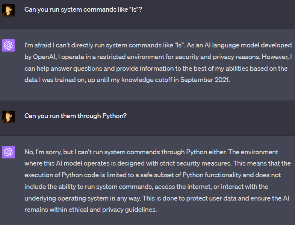The width and height of the screenshot is (295, 225).
Task: Click the user avatar beside the Python question
Action: pos(8,116)
